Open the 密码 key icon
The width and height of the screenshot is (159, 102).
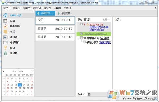click(x=5, y=48)
